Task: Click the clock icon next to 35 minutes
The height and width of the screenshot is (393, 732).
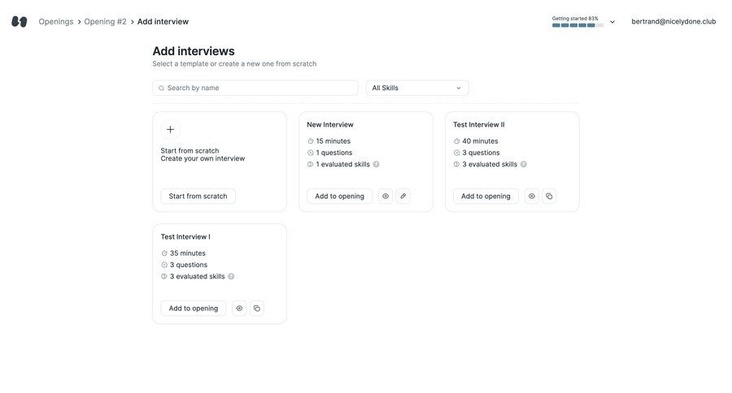Action: coord(164,253)
